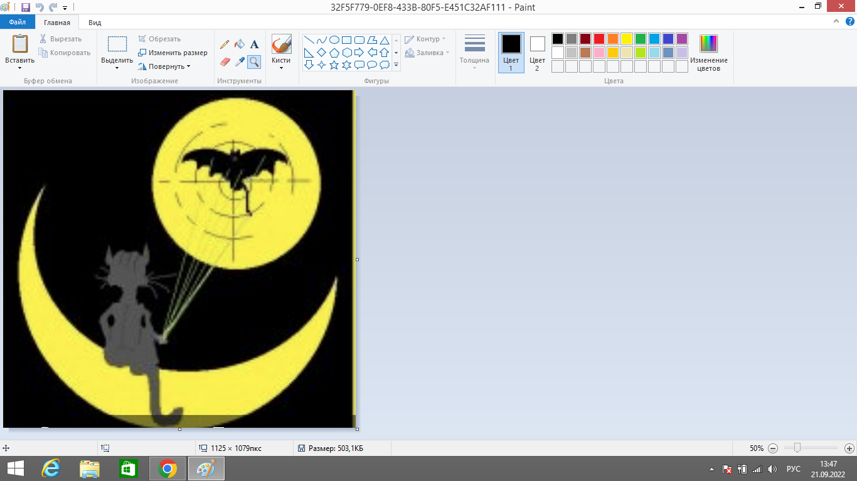Click the Undo arrow icon
The image size is (857, 481).
(40, 8)
